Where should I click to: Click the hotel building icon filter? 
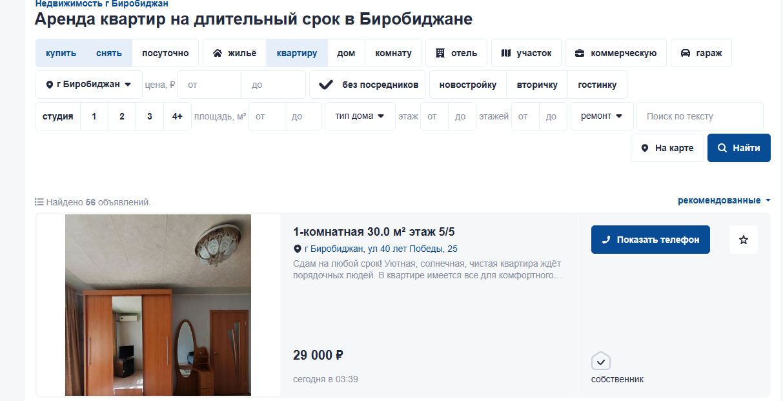440,53
